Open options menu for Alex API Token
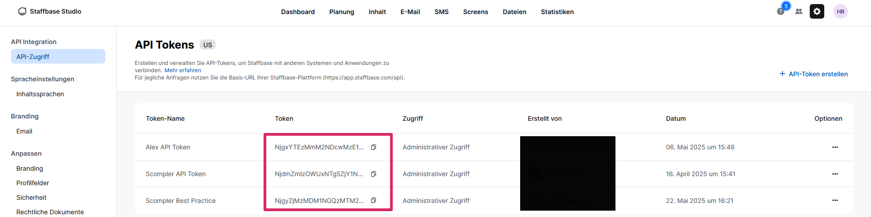 (835, 147)
